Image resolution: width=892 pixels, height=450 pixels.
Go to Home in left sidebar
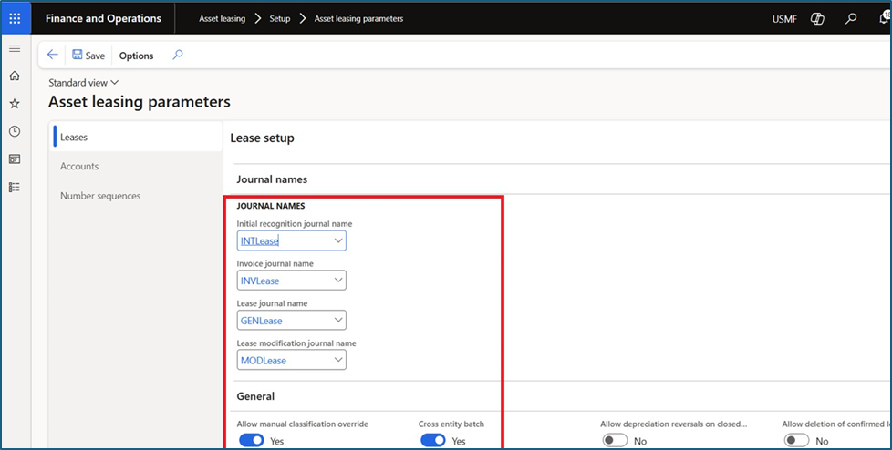15,77
